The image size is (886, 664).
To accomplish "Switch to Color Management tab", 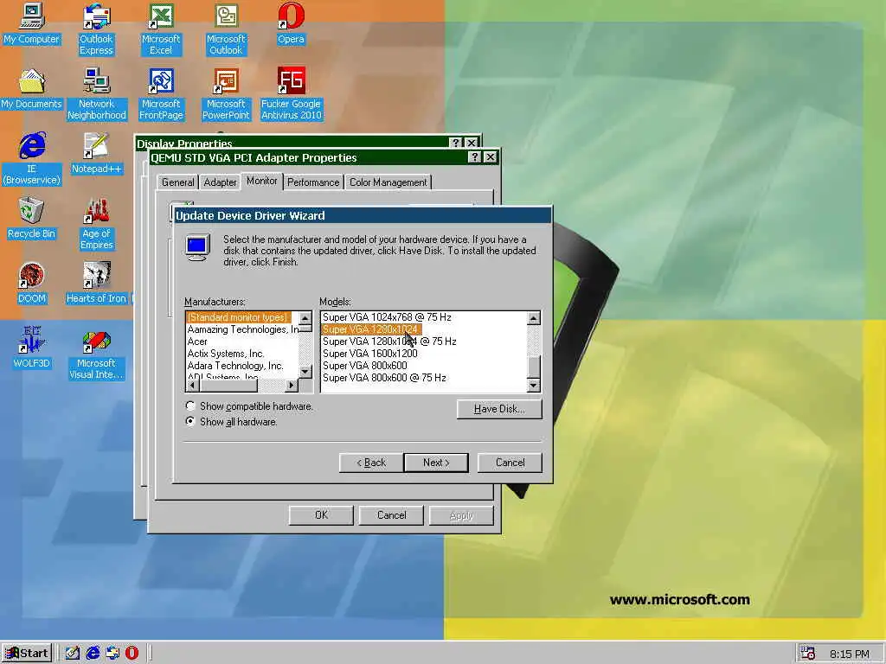I will pyautogui.click(x=388, y=182).
